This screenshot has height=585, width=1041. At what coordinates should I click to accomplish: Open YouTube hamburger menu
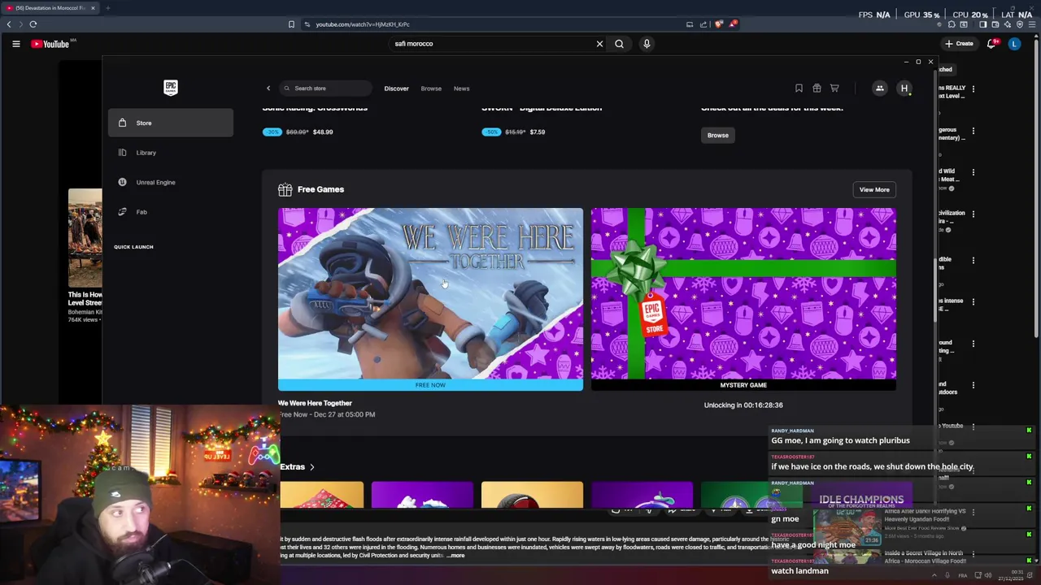(15, 44)
